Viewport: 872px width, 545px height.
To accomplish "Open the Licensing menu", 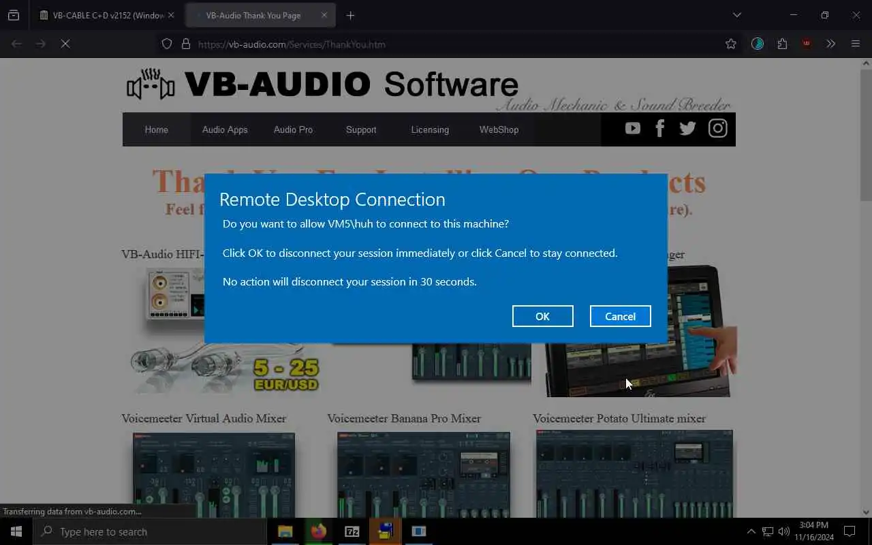I will tap(430, 129).
